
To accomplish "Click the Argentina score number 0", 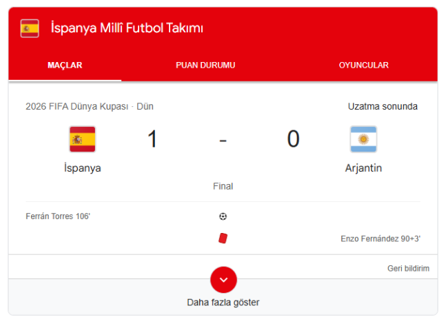I will 294,139.
